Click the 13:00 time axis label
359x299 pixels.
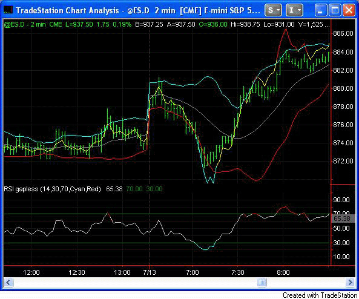click(122, 272)
